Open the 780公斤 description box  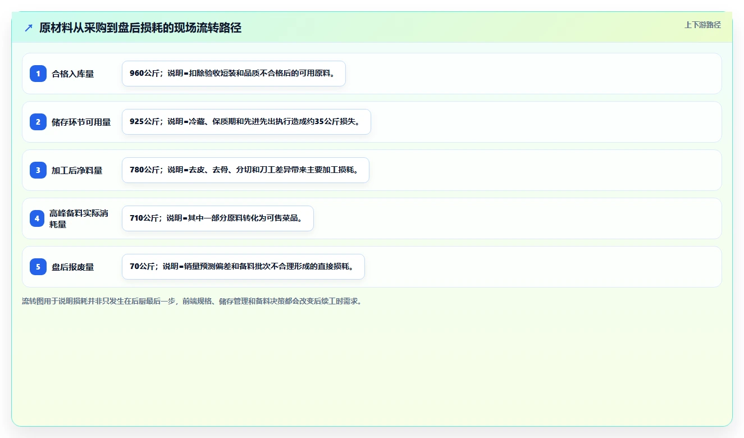[x=245, y=170]
